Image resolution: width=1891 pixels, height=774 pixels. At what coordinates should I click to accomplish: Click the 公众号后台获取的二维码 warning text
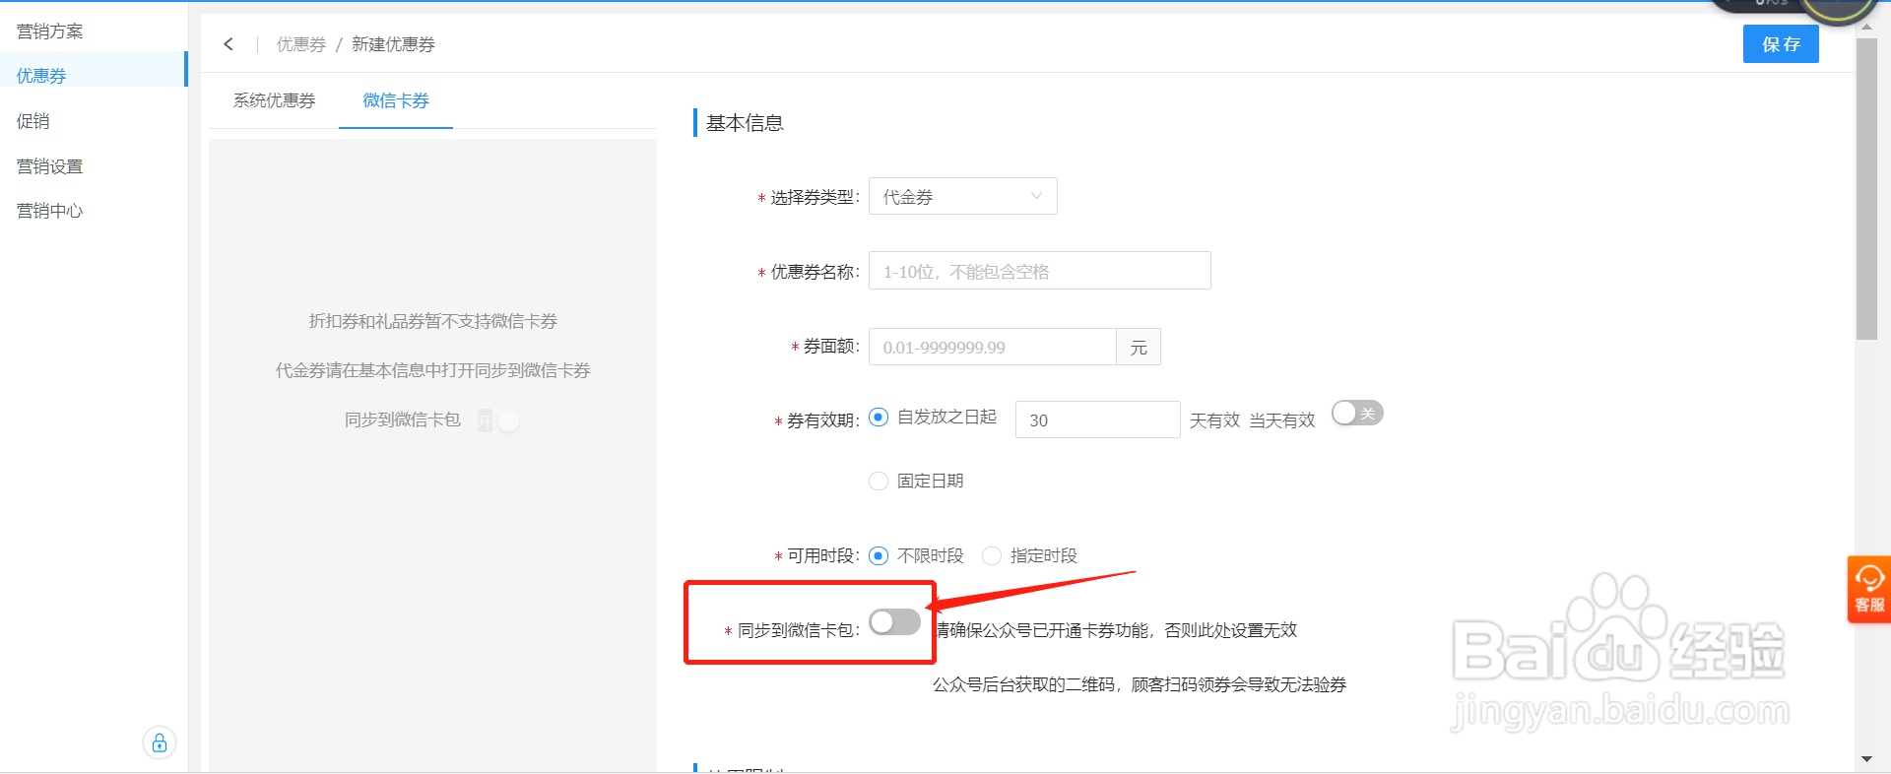pos(1140,684)
